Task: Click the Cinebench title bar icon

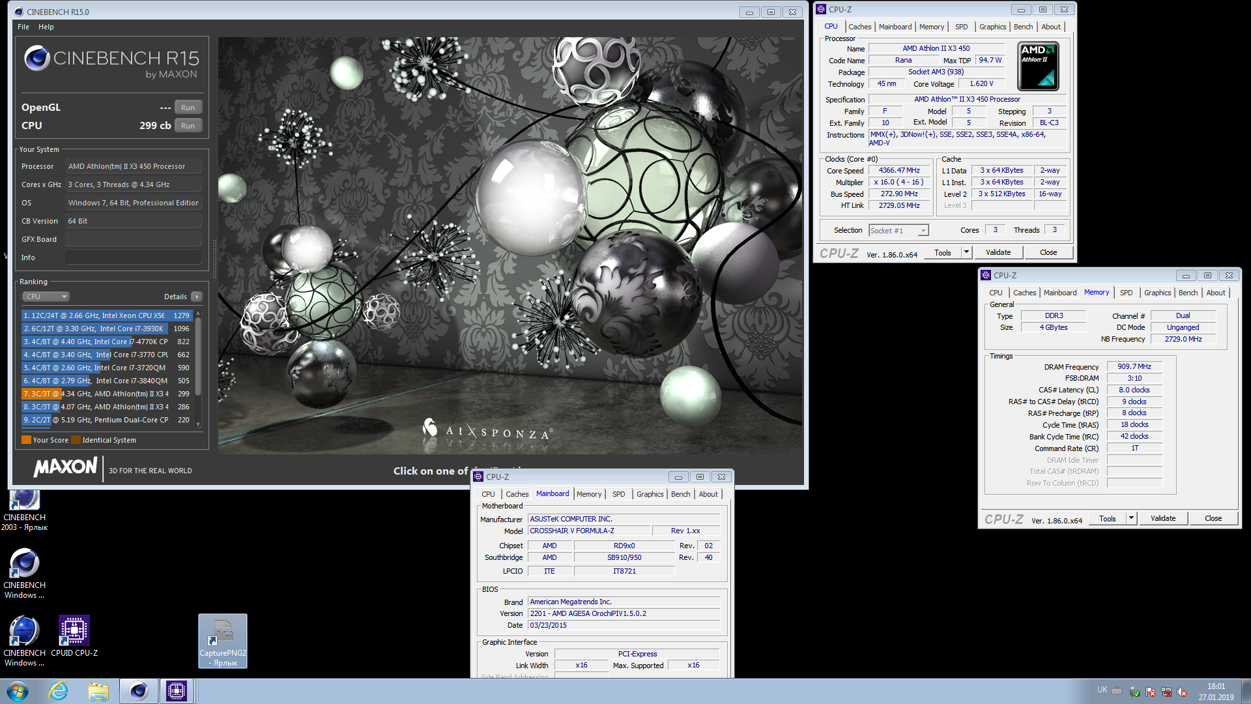Action: point(19,12)
